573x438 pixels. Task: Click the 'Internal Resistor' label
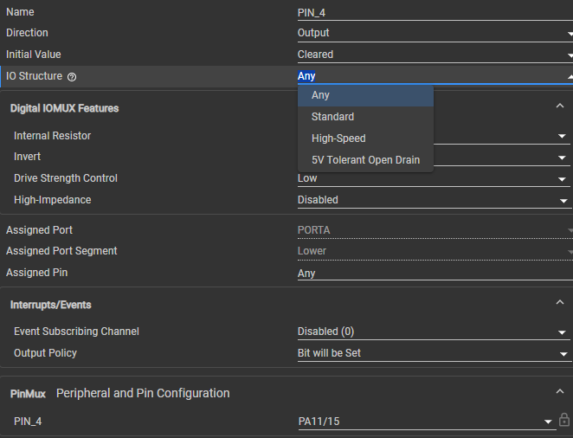pos(52,136)
